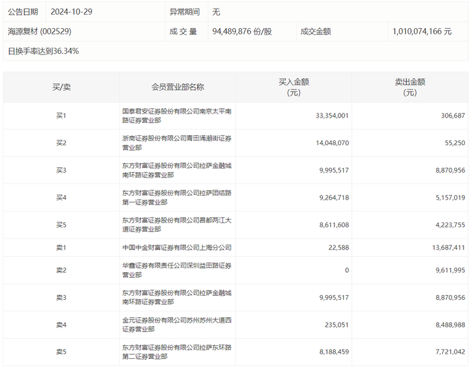Image resolution: width=471 pixels, height=369 pixels.
Task: Click the 买/卖 column header
Action: (x=61, y=87)
